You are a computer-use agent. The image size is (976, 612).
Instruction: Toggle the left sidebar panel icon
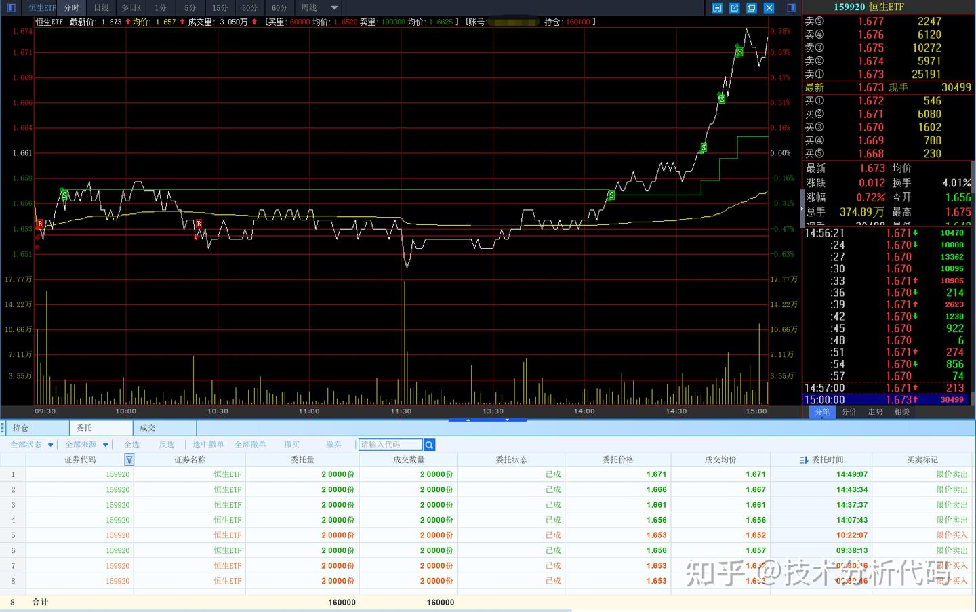click(x=11, y=7)
